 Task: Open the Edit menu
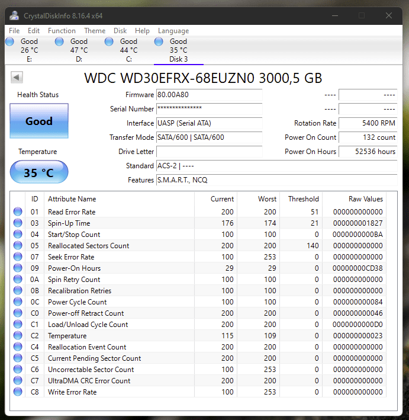click(x=34, y=31)
